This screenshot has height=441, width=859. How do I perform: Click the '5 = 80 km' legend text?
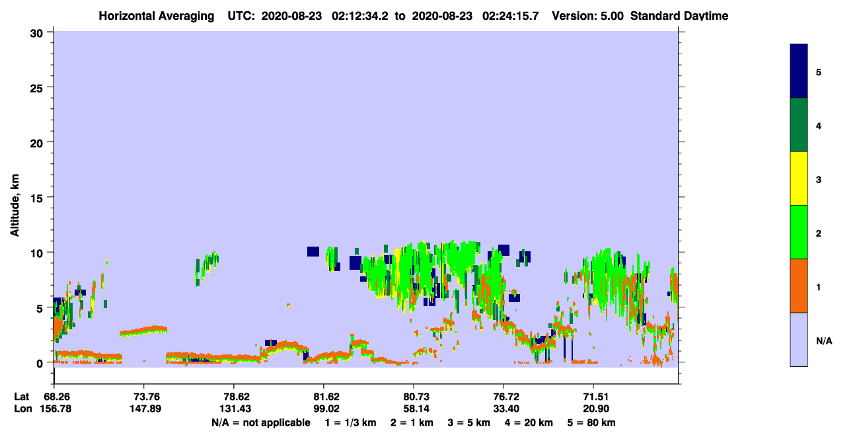tap(591, 422)
